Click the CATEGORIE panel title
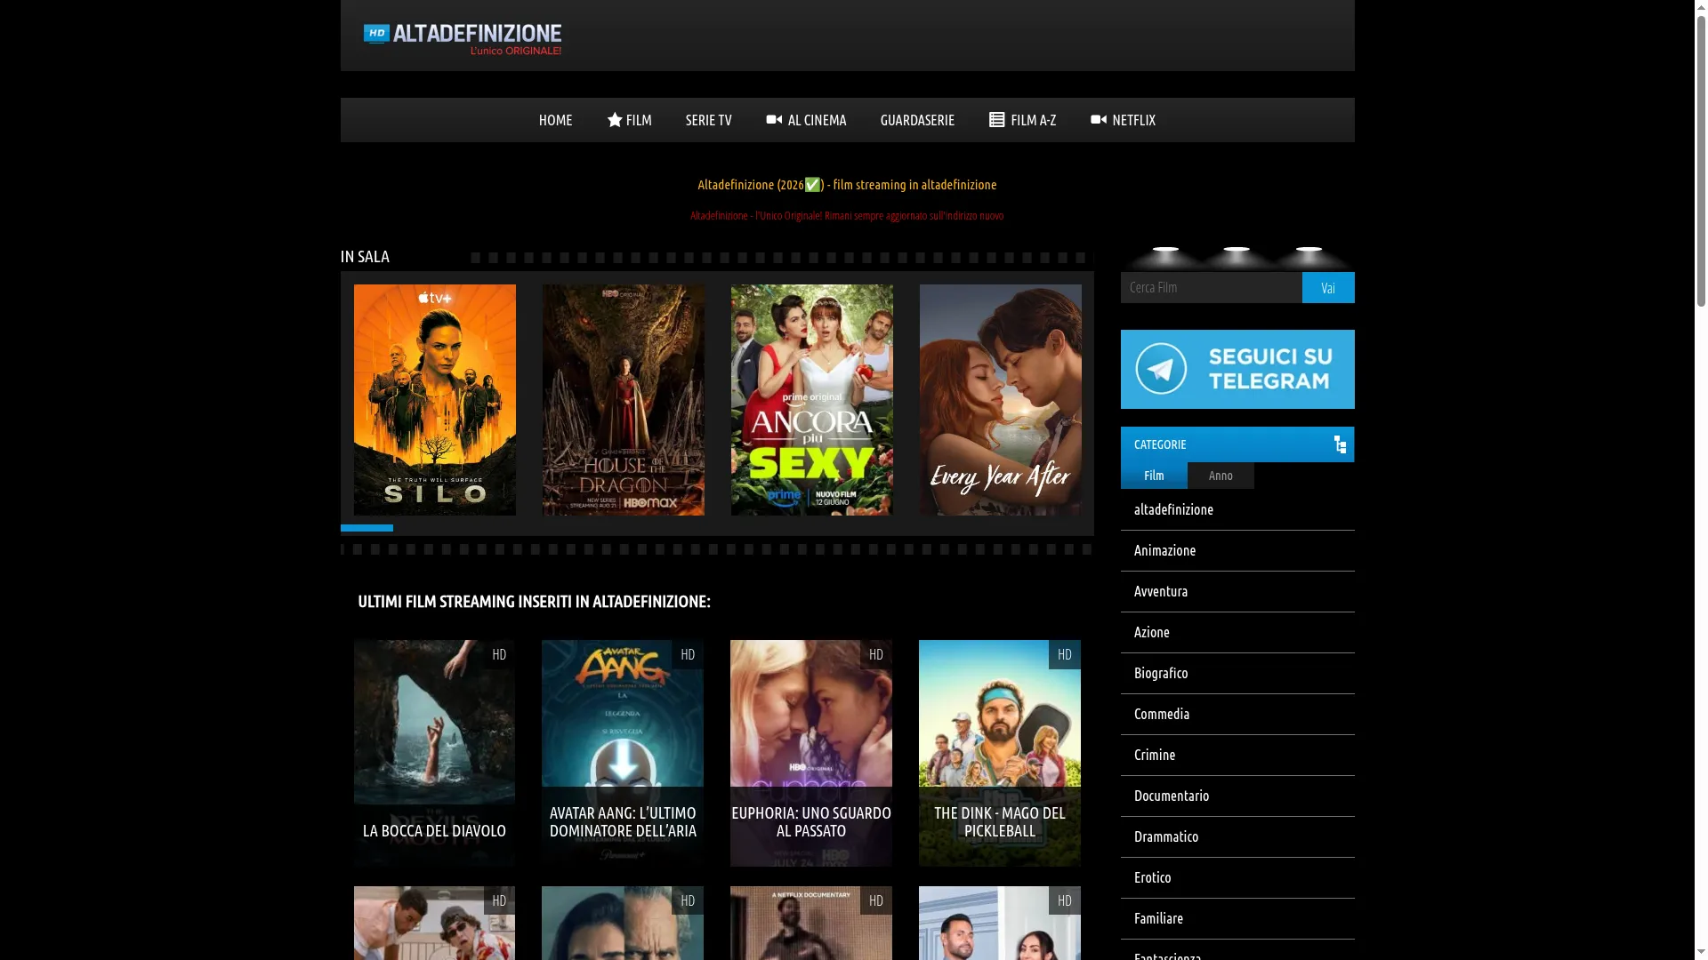The image size is (1708, 960). click(x=1160, y=444)
